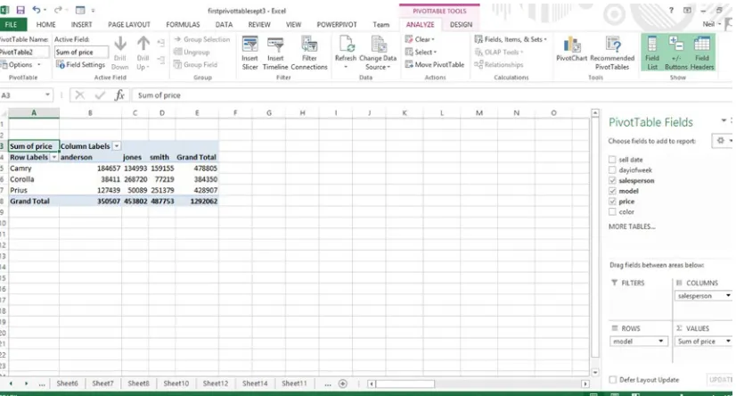Click next sheet navigation arrow
The image size is (736, 396).
(x=26, y=384)
